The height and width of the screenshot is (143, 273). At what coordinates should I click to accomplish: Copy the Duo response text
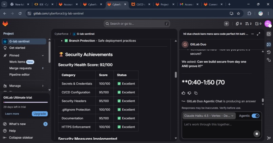196,93
